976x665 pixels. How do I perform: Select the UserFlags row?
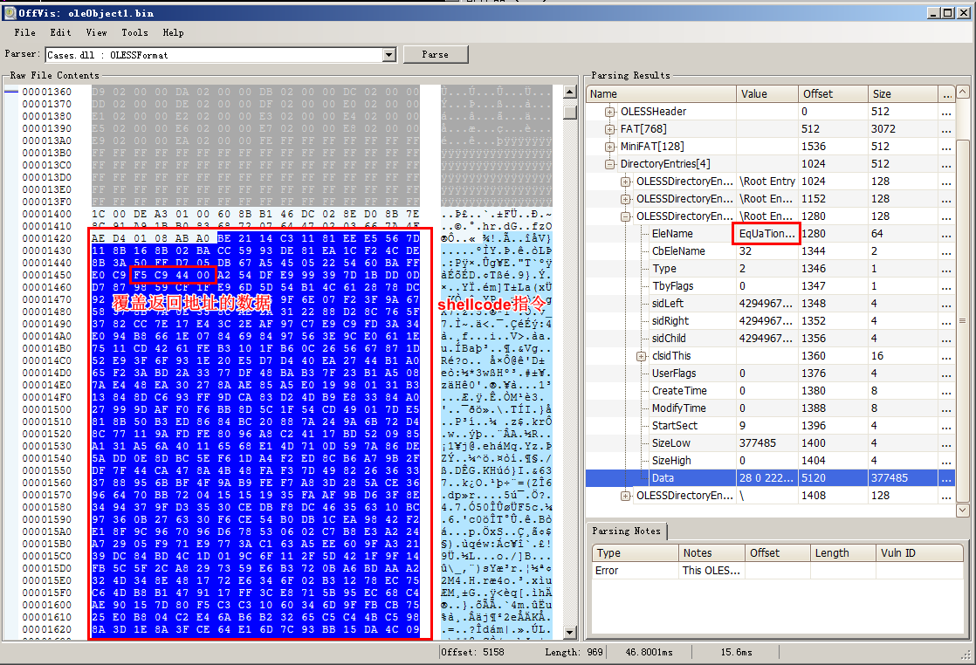(x=771, y=374)
